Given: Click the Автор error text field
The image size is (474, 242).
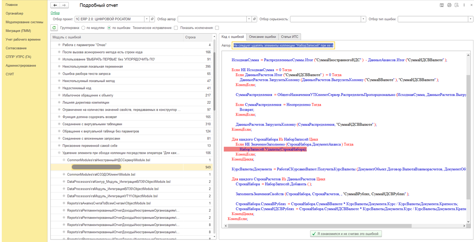Looking at the screenshot, I should click(x=284, y=46).
